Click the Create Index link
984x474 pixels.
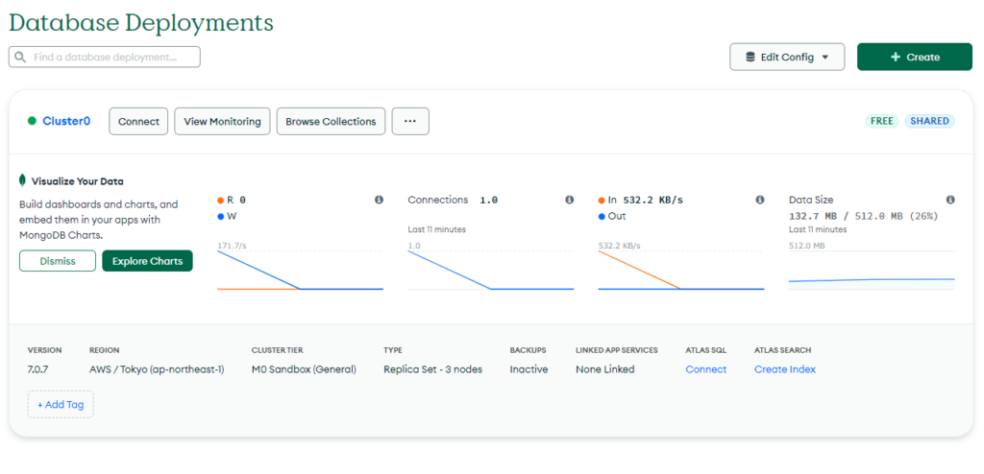(785, 369)
